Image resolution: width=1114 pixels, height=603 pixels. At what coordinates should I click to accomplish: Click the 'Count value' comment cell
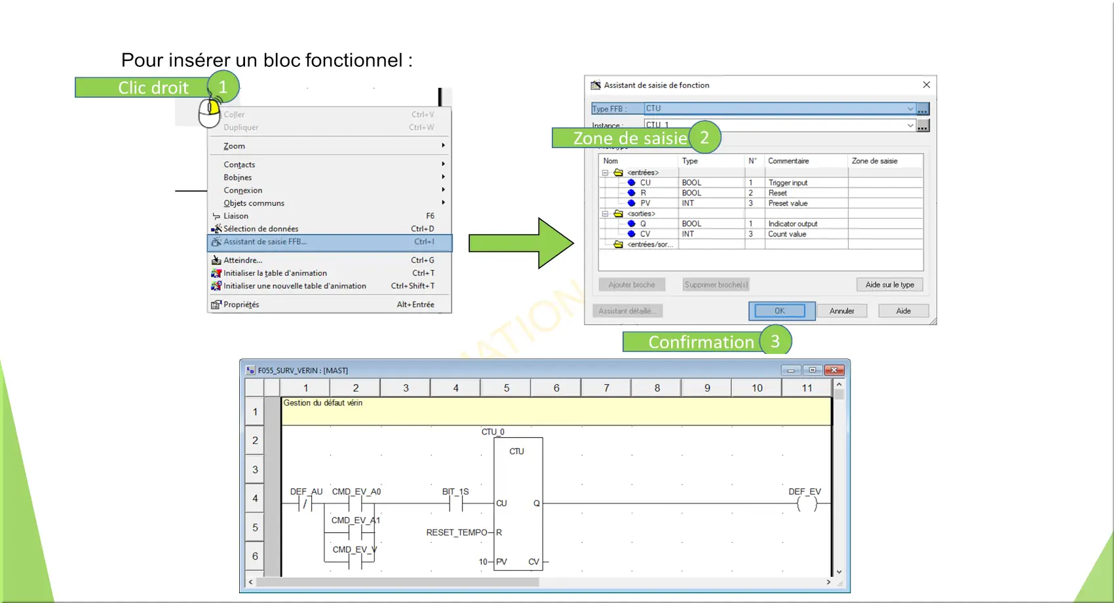[806, 234]
